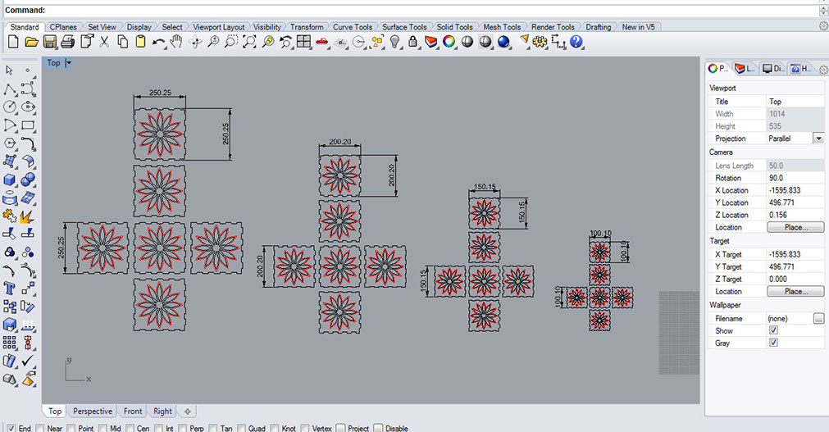Screen dimensions: 829x432
Task: Click the padlock lock objects icon
Action: click(x=412, y=42)
